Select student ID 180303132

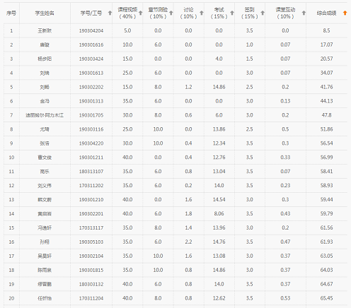pyautogui.click(x=91, y=284)
